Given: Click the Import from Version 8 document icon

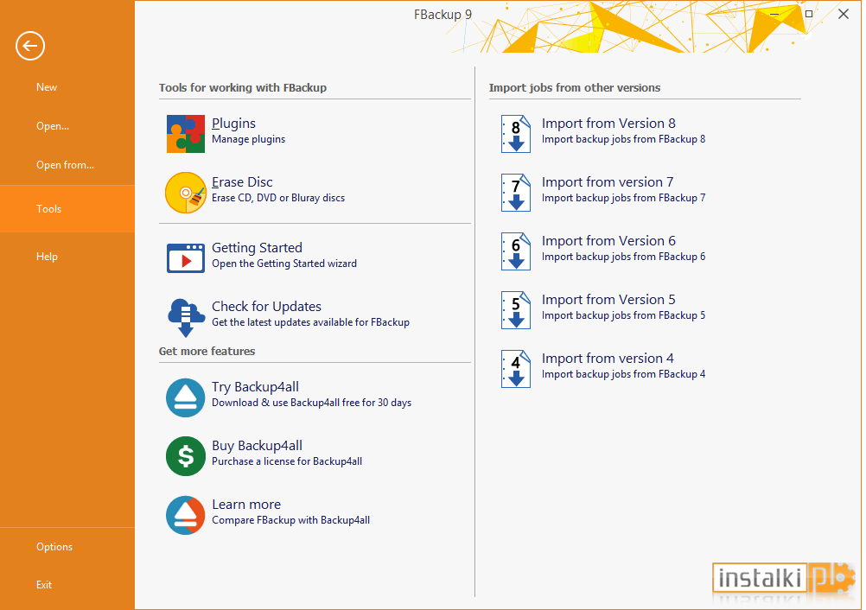Looking at the screenshot, I should [516, 134].
